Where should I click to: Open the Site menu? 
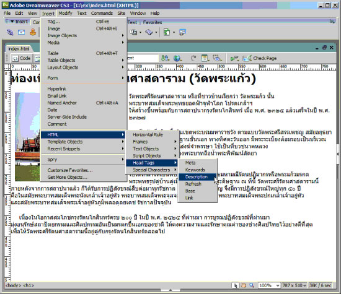122,13
